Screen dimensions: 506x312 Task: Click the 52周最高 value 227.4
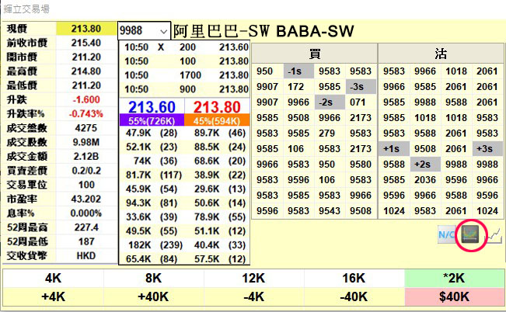(86, 227)
